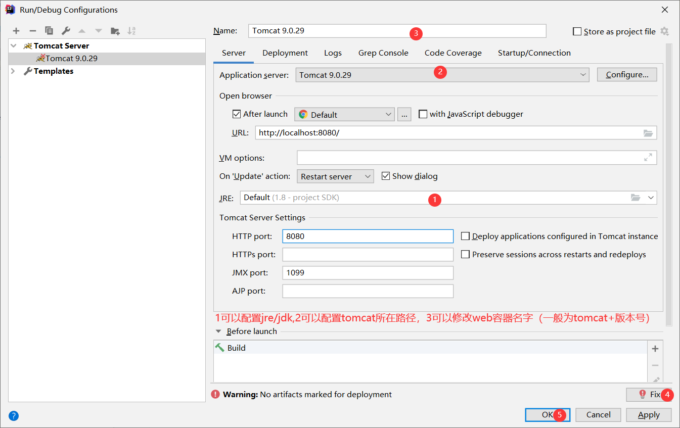Toggle Store as project file checkbox
680x428 pixels.
coord(577,31)
